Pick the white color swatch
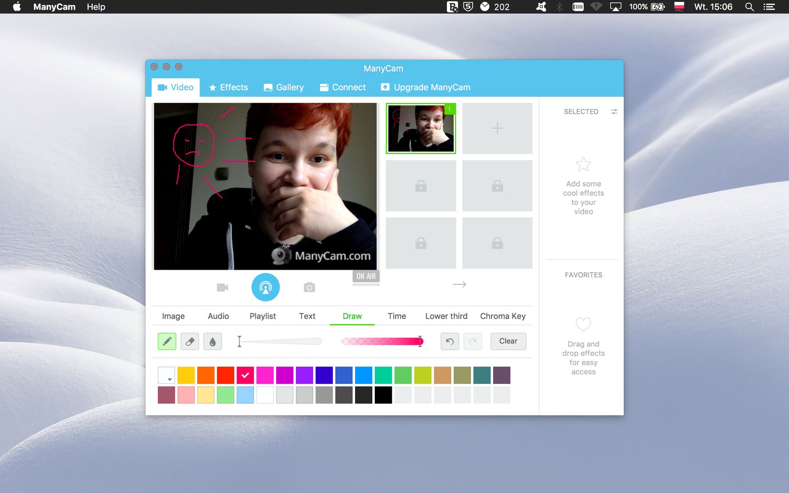 tap(265, 395)
